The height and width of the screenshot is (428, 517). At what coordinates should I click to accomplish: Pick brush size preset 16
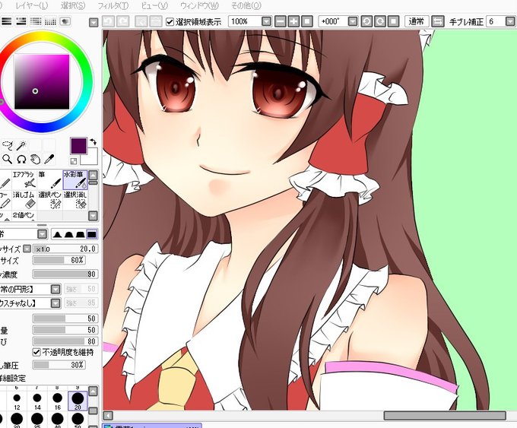(x=57, y=401)
